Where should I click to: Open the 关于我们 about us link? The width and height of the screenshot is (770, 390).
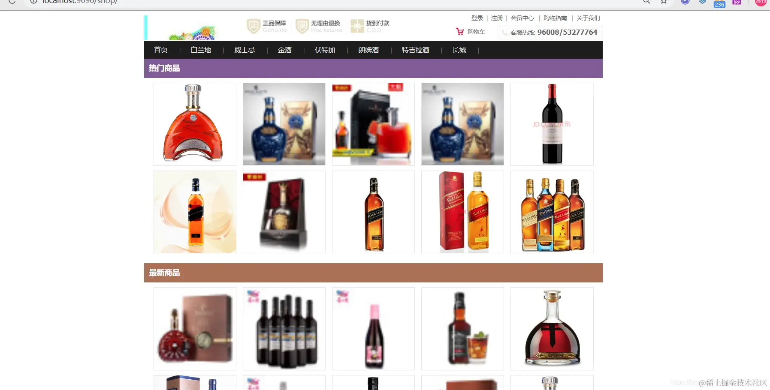tap(588, 18)
